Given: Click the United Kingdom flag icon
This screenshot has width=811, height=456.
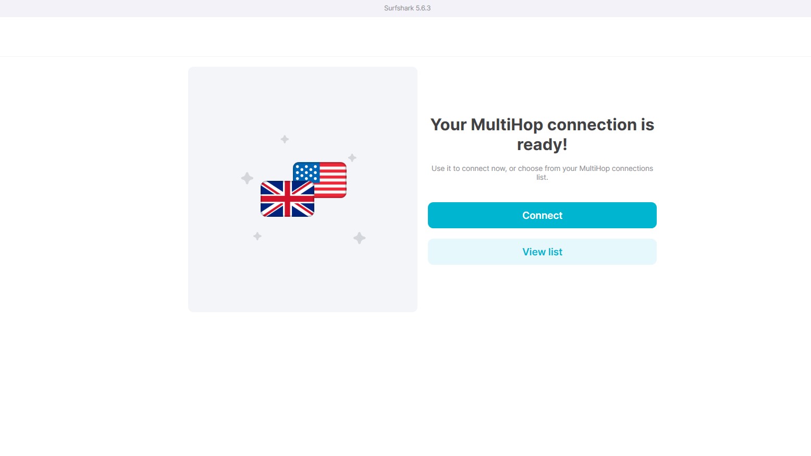Looking at the screenshot, I should tap(287, 199).
